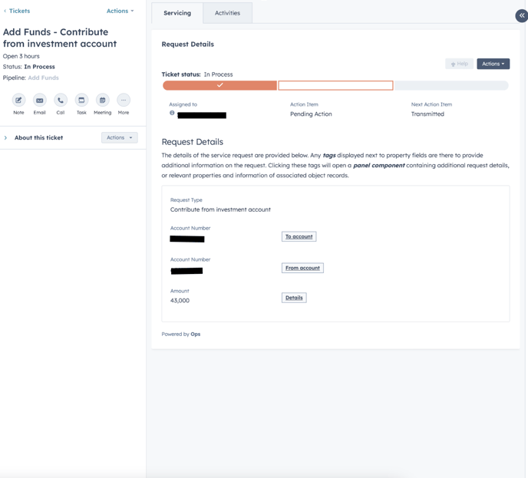Click the info icon beside Assigned to
This screenshot has width=528, height=478.
click(172, 114)
